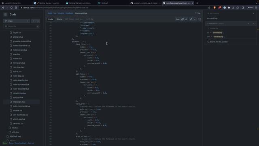
Task: Go back in browser history
Action: 3,8
